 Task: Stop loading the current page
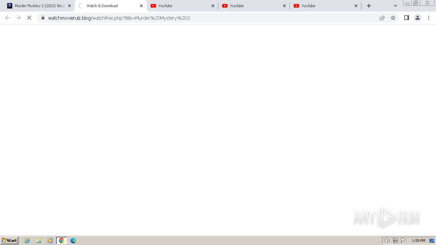[29, 18]
